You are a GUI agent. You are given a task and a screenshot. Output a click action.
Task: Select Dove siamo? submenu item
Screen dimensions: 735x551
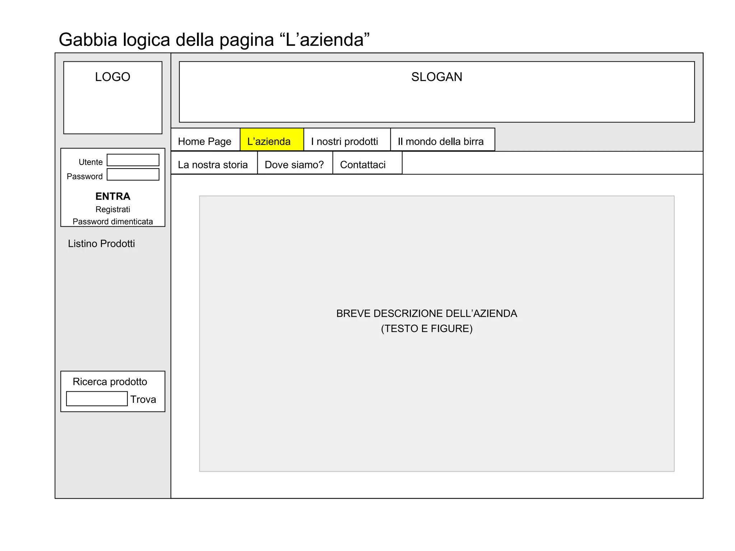point(295,163)
